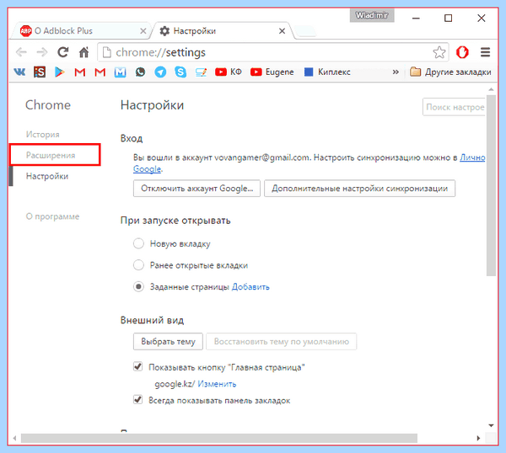Viewport: 506px width, 453px height.
Task: Toggle Всегда показывать панель закладок checkbox
Action: [137, 400]
